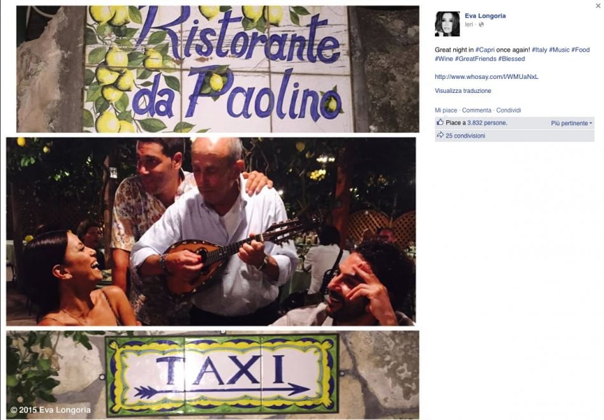Follow the whosay.com link

pos(486,77)
